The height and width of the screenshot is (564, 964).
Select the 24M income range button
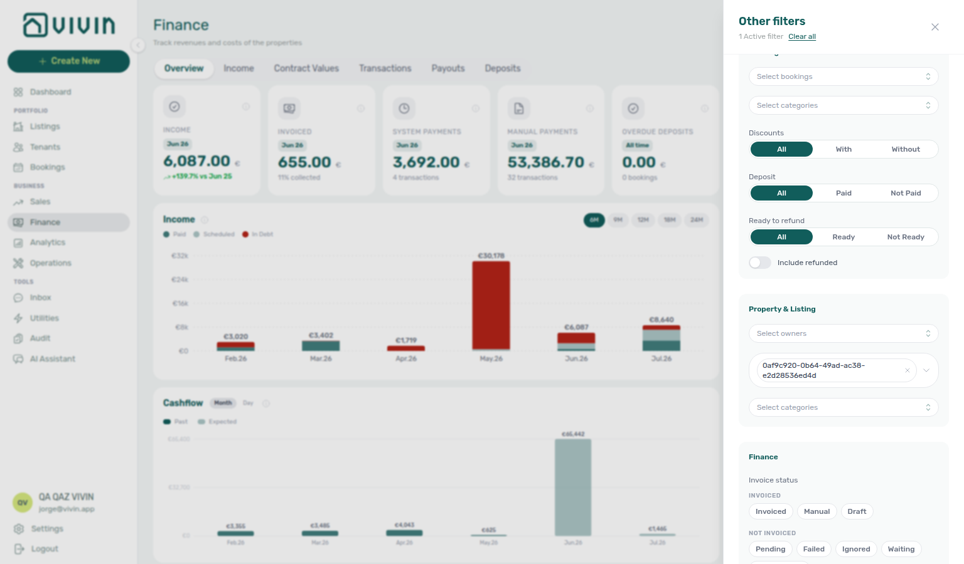(x=697, y=220)
